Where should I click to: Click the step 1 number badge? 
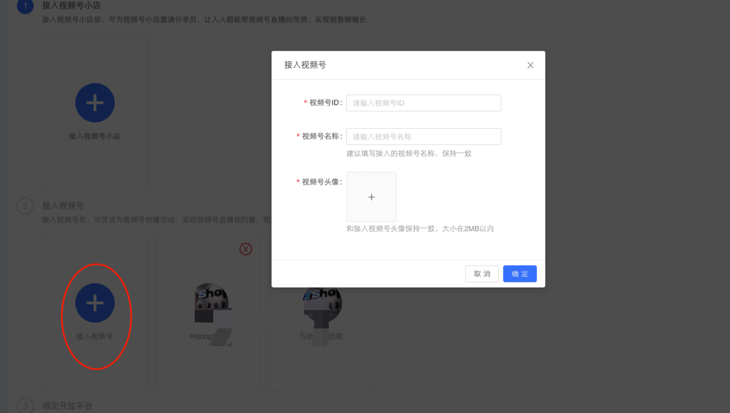[x=25, y=6]
